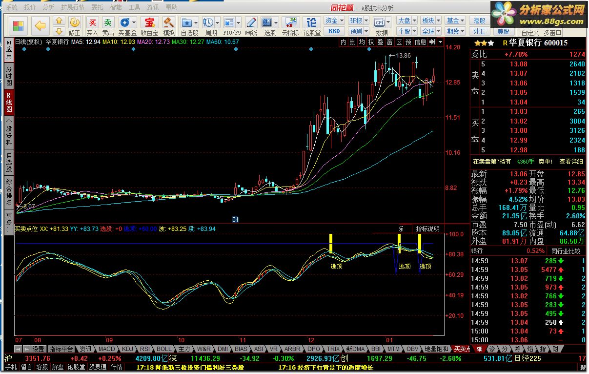
Task: Open the 系统 menu
Action: pos(12,7)
